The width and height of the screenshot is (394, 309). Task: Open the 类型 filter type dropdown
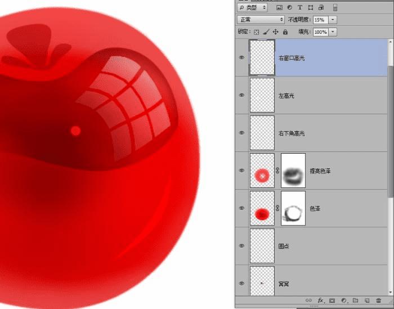point(252,7)
